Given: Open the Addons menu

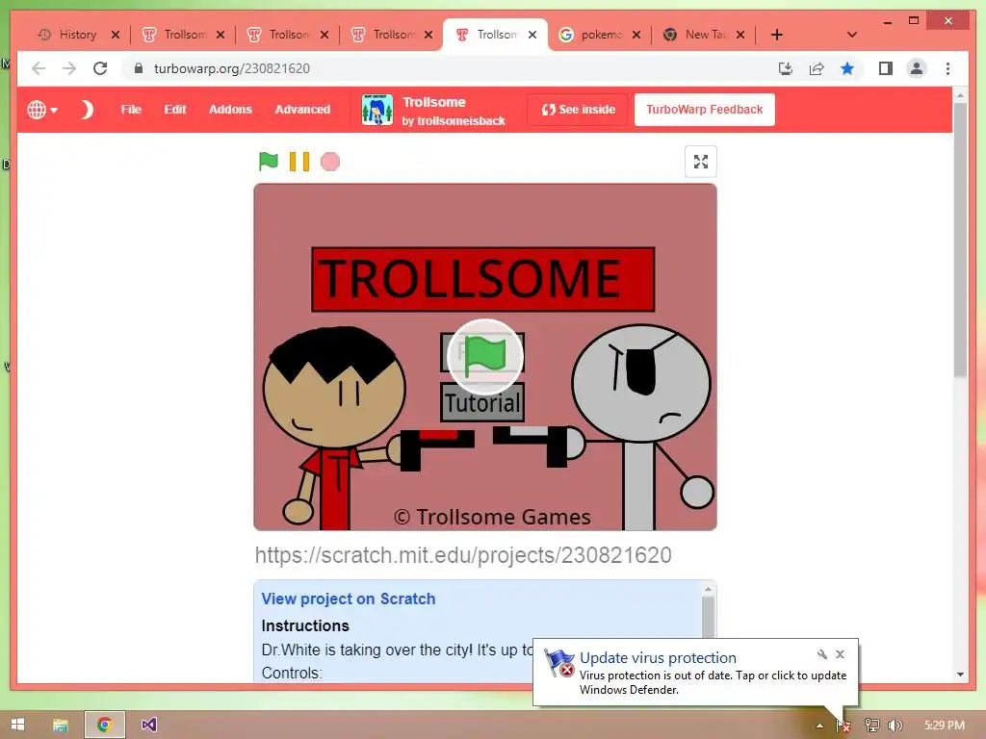Looking at the screenshot, I should coord(230,110).
